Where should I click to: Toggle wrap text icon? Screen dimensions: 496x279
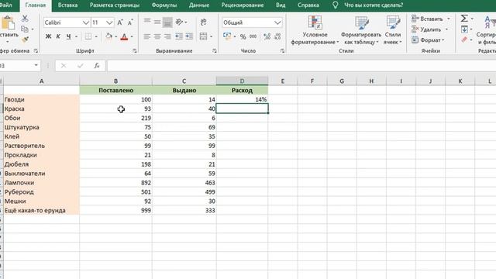pyautogui.click(x=203, y=22)
